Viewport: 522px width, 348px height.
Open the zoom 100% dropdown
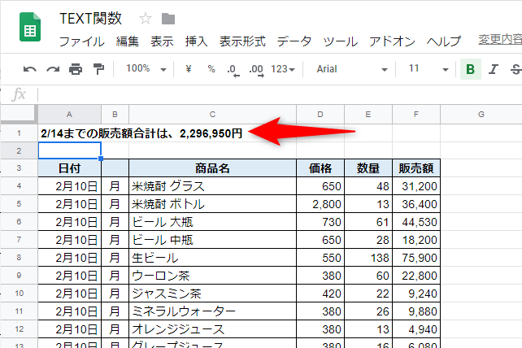click(x=146, y=69)
